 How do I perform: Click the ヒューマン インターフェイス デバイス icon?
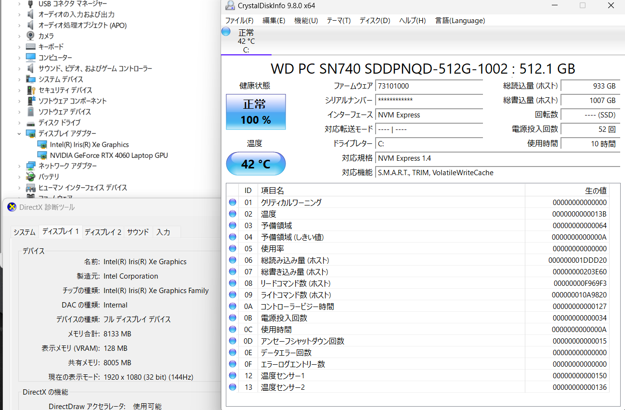pyautogui.click(x=31, y=188)
